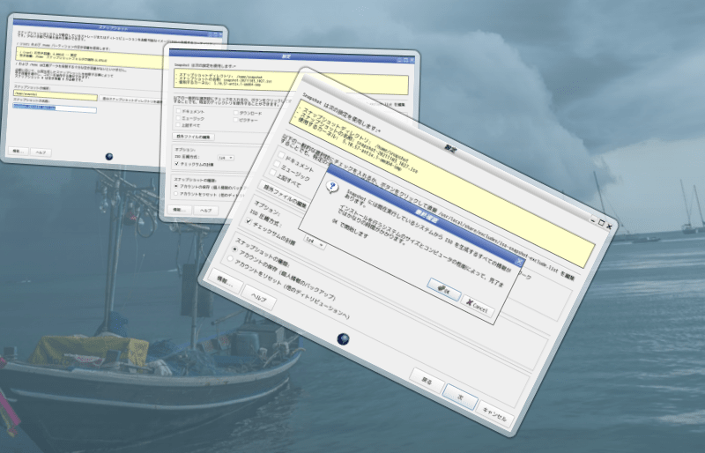This screenshot has width=705, height=453.
Task: Click 戻る in the tilted 設定 window
Action: pos(427,381)
